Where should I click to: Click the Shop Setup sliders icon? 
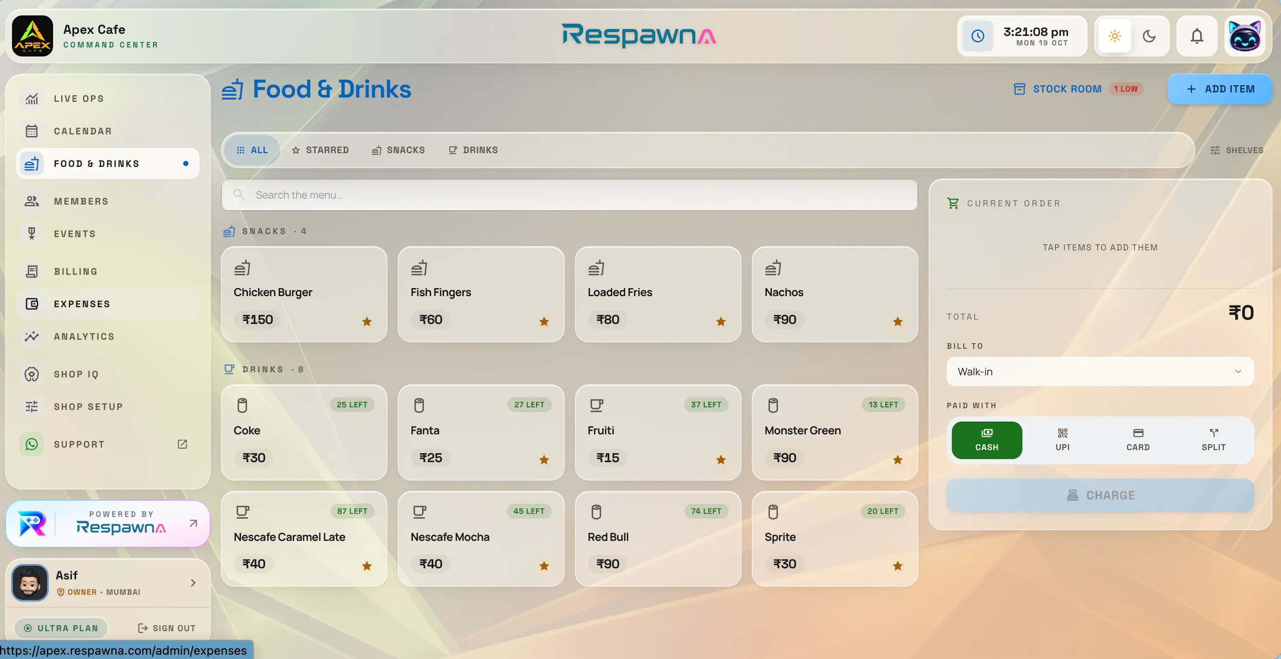point(32,407)
